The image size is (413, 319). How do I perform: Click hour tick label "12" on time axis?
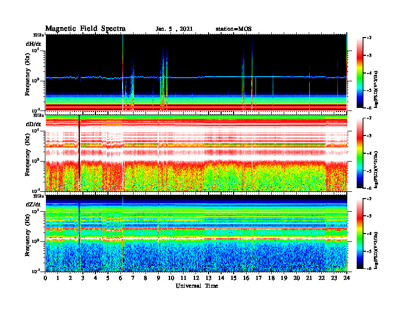click(196, 278)
